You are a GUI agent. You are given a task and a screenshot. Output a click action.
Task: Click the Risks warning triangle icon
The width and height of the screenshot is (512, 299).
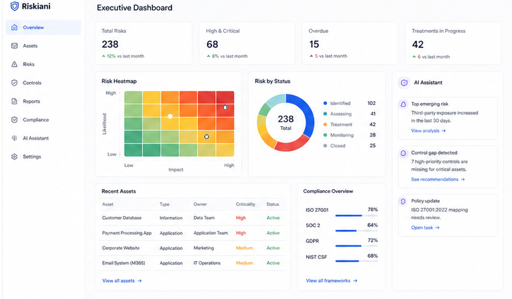pyautogui.click(x=14, y=64)
